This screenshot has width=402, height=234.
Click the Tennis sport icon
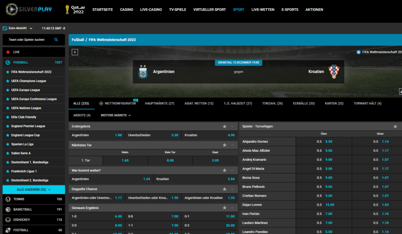(x=8, y=199)
